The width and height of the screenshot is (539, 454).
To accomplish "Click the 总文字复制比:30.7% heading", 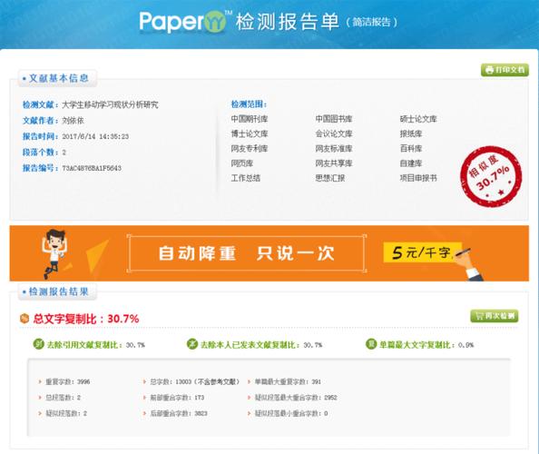I will 86,319.
